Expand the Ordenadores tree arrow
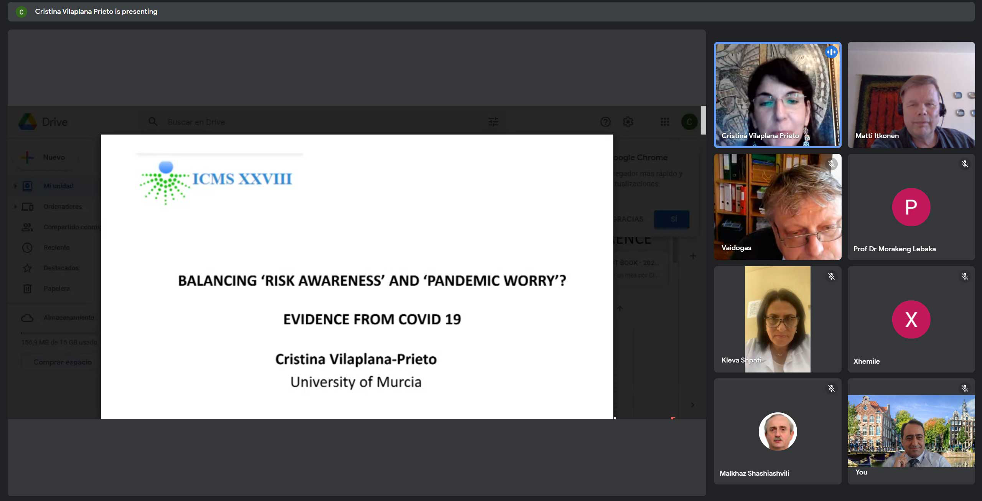 click(x=15, y=206)
